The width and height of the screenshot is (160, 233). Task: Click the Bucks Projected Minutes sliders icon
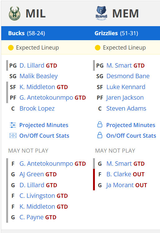[x=13, y=125]
